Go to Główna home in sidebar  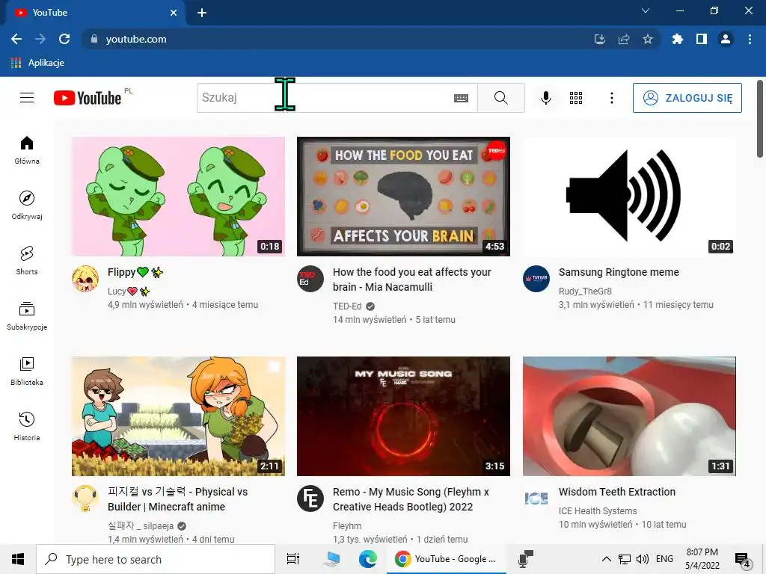pyautogui.click(x=27, y=150)
